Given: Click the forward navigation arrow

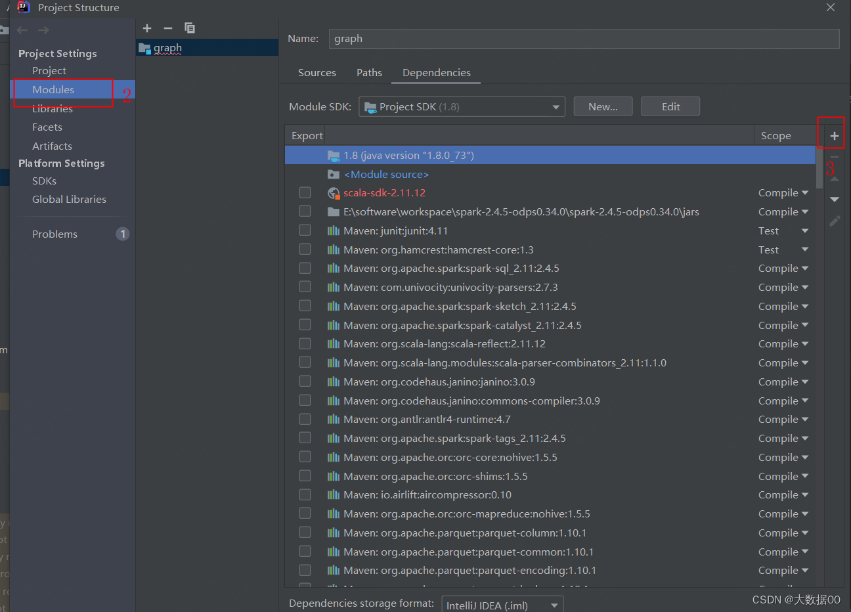Looking at the screenshot, I should point(43,30).
